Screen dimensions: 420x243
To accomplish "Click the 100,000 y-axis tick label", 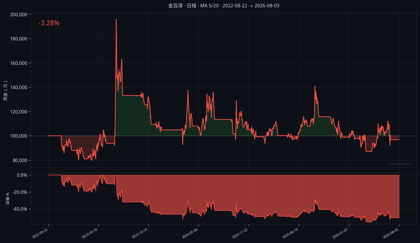I will click(19, 136).
